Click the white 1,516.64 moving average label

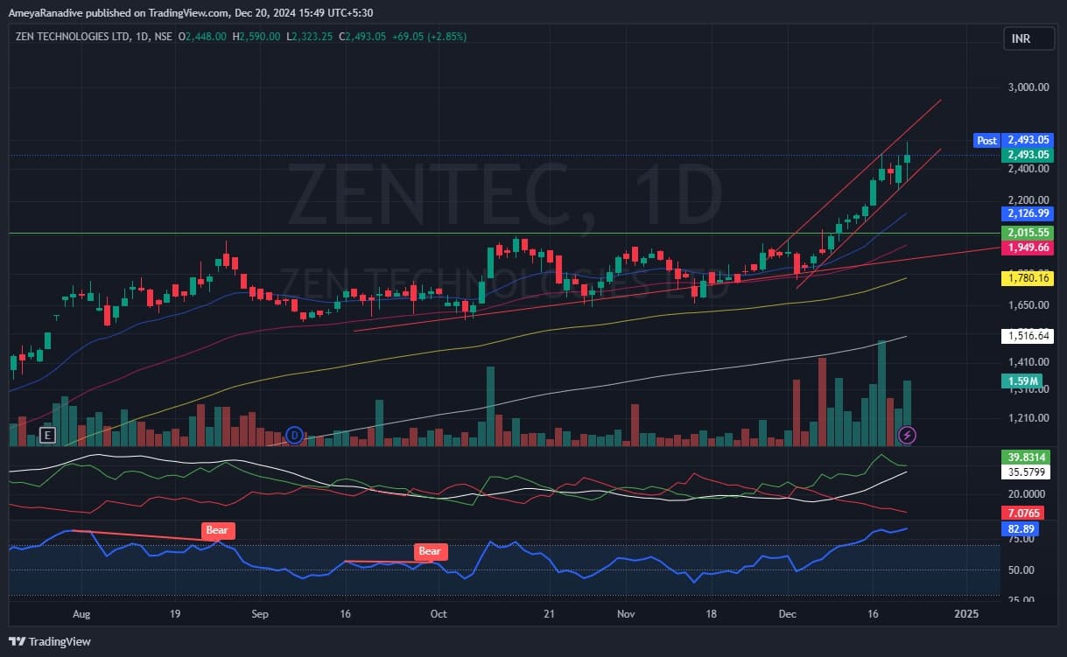coord(1028,335)
